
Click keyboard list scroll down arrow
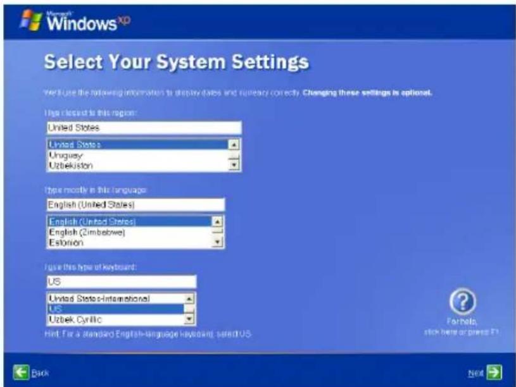click(x=189, y=319)
